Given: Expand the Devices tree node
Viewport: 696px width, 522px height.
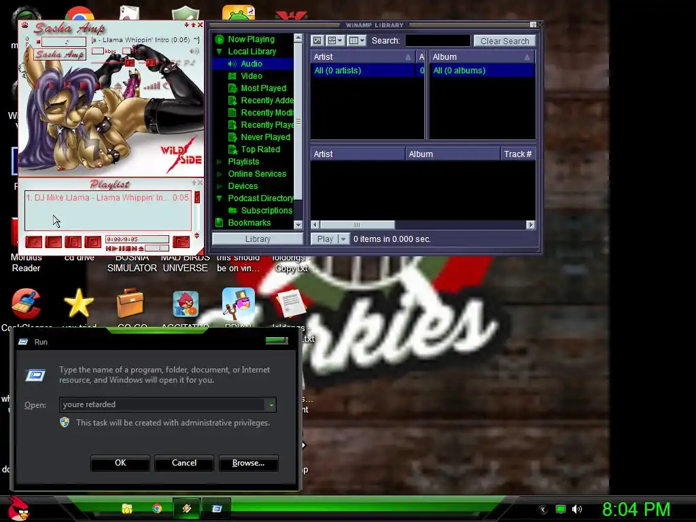Looking at the screenshot, I should 220,186.
